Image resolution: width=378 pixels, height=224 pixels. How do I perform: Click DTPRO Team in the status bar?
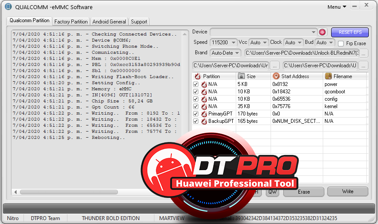point(45,218)
